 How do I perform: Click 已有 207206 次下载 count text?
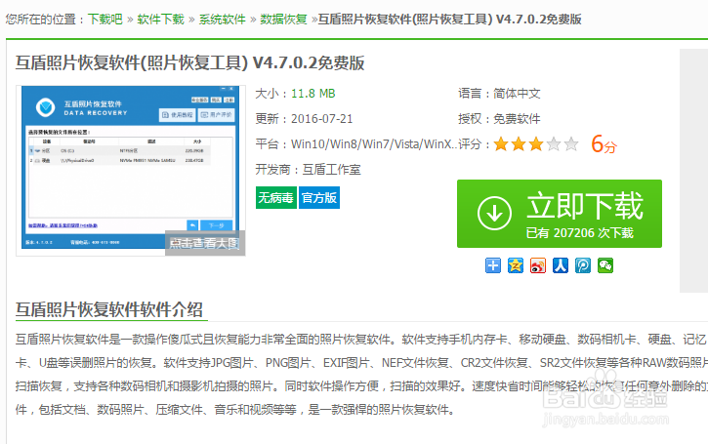[x=580, y=233]
